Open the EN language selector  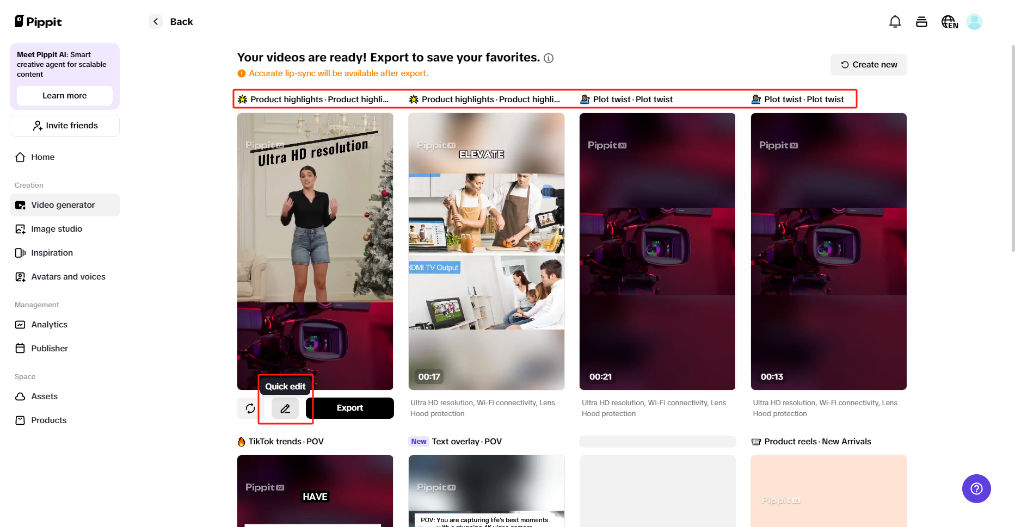(x=949, y=21)
